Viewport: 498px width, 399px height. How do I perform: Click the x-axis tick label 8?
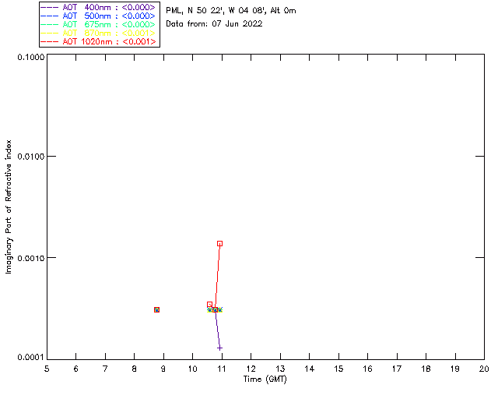pos(135,369)
